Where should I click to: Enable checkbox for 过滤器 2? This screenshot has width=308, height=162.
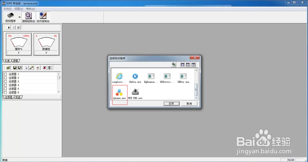pos(5,78)
